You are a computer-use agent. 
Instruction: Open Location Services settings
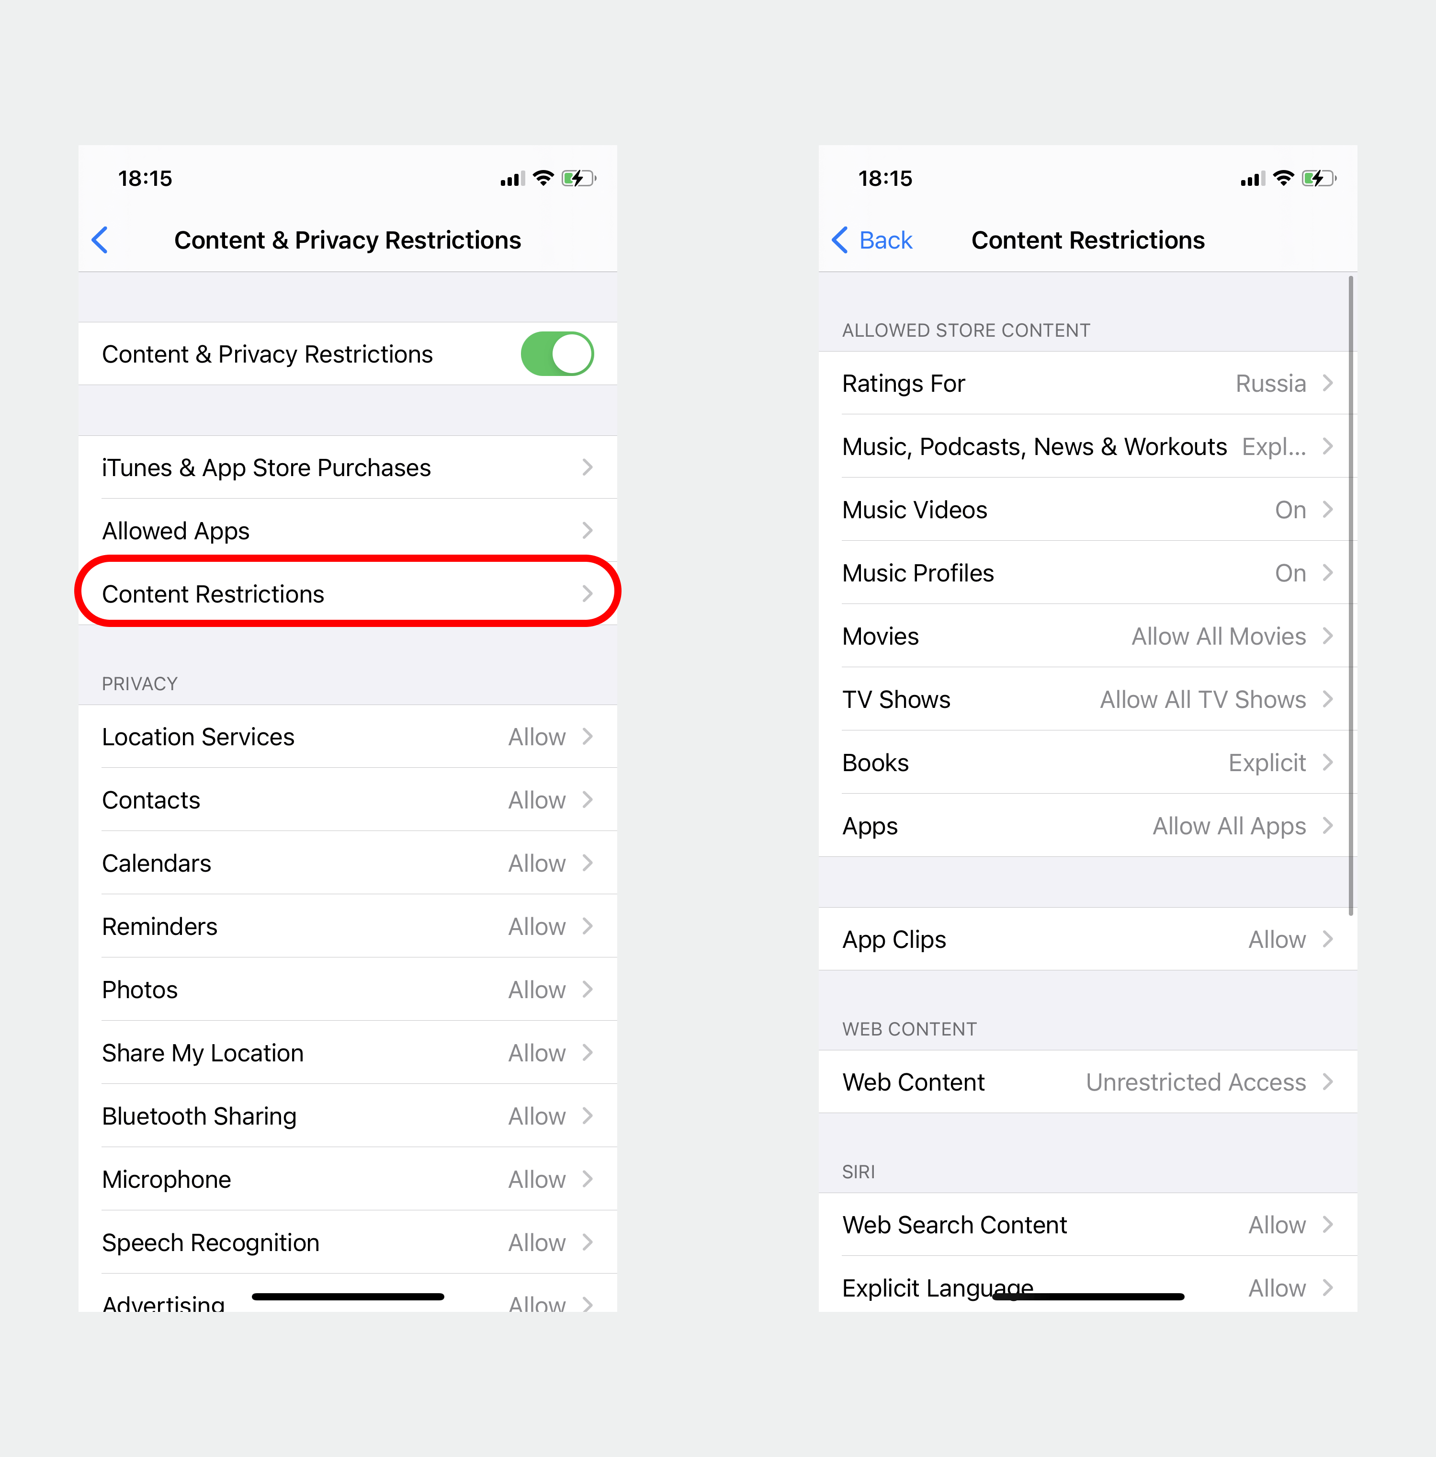pos(346,734)
